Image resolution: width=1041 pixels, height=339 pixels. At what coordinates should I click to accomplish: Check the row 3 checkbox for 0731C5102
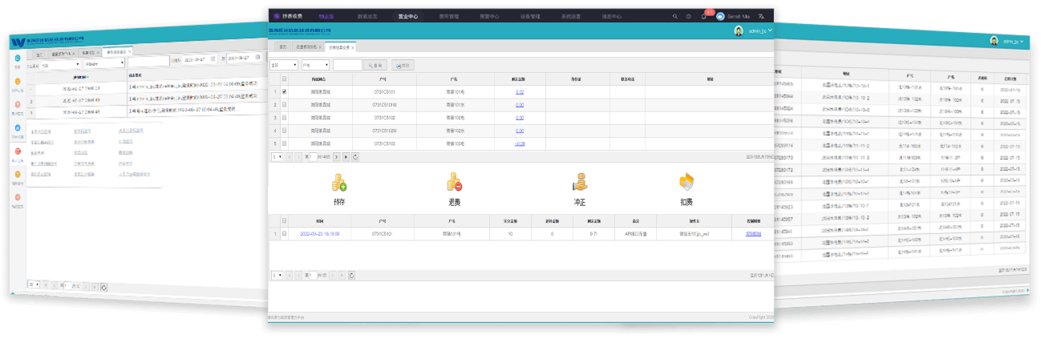tap(284, 118)
